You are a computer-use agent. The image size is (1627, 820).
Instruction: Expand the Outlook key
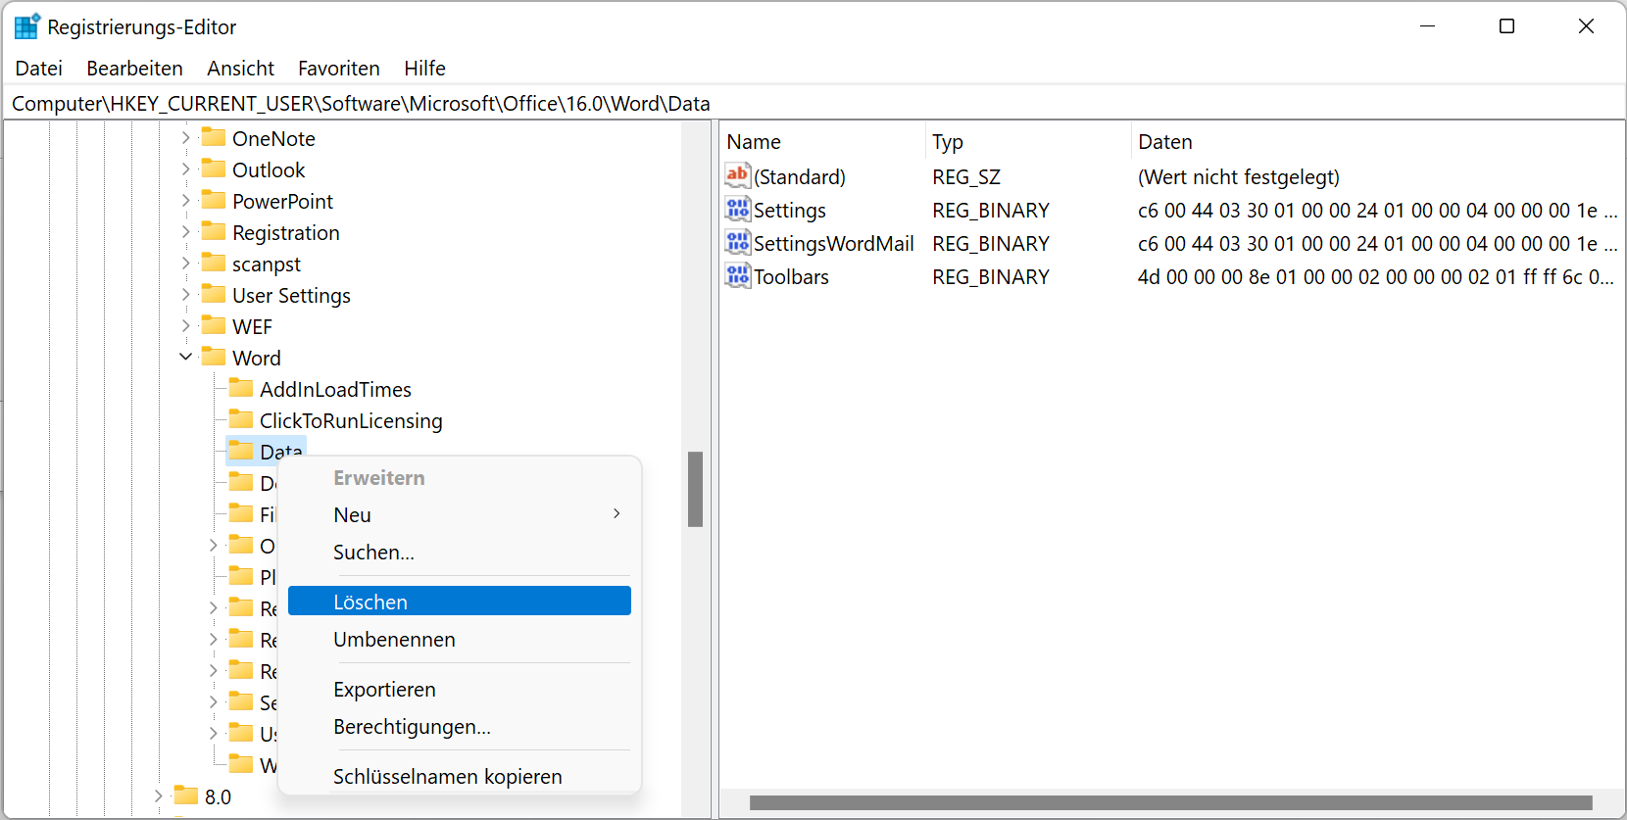click(x=186, y=169)
